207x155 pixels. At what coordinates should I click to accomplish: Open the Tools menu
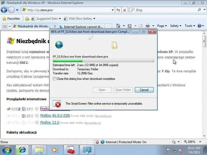(190, 26)
